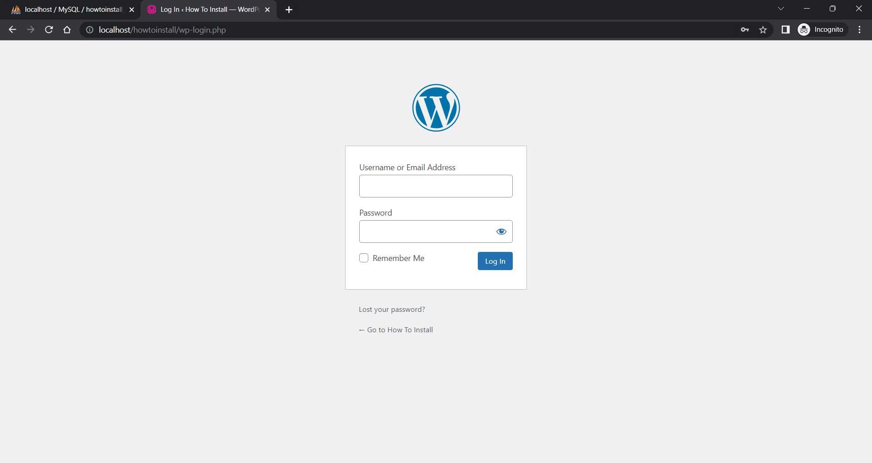Navigate back with the back arrow

12,30
